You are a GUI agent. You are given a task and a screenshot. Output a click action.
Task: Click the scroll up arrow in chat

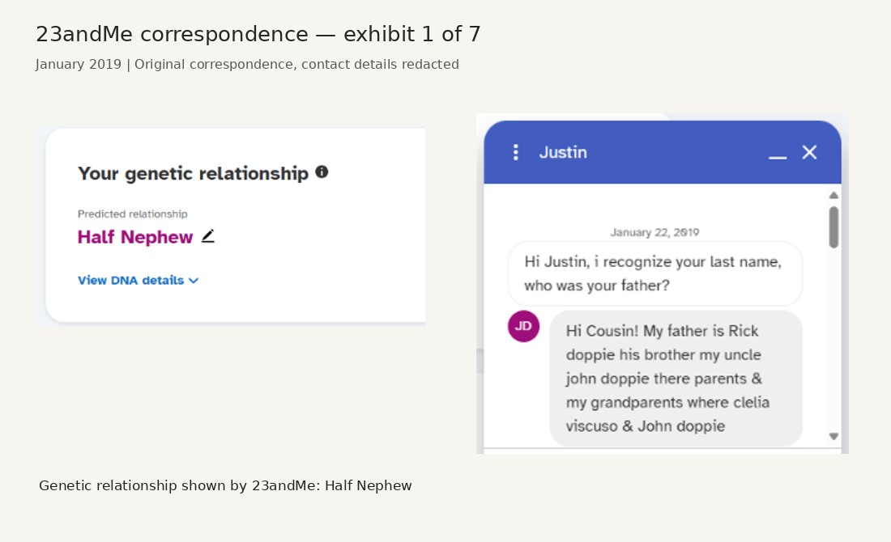coord(833,195)
